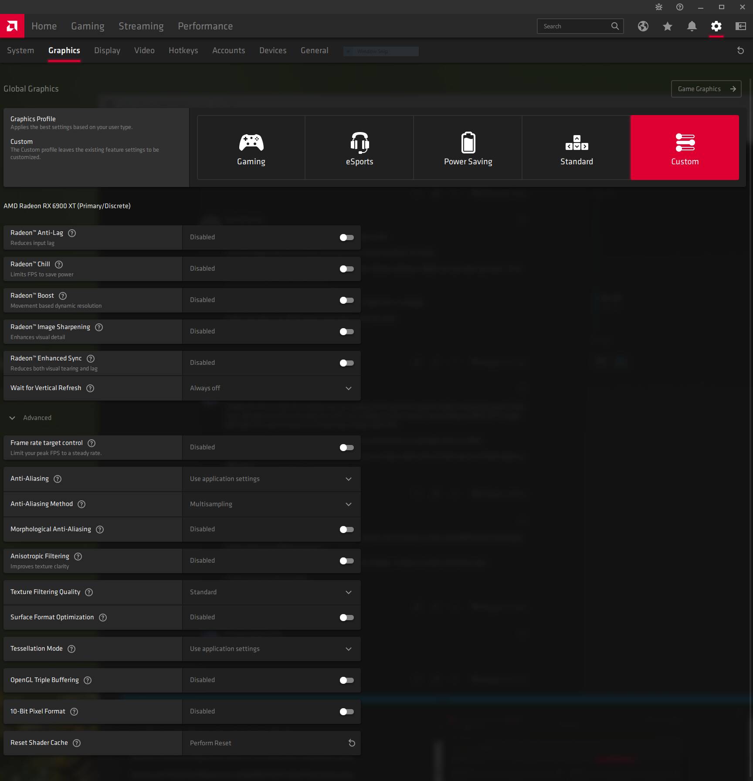Collapse the Advanced section
This screenshot has height=781, width=753.
31,418
